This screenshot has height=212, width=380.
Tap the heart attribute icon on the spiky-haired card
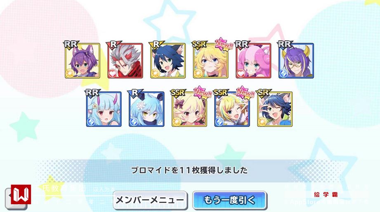(113, 74)
